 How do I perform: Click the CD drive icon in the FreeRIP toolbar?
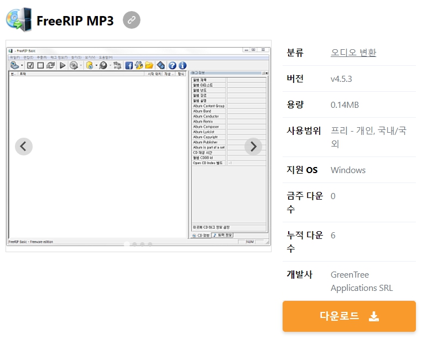tap(14, 65)
